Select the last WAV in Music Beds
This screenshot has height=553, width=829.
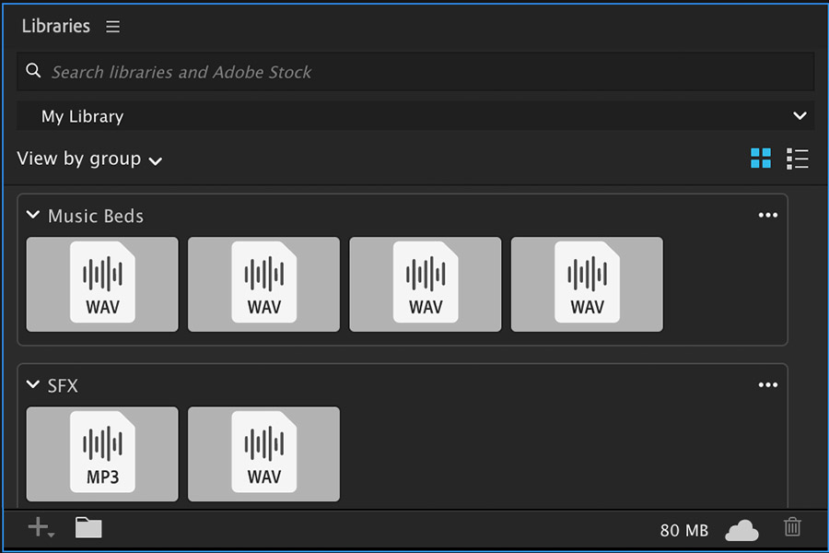(587, 284)
